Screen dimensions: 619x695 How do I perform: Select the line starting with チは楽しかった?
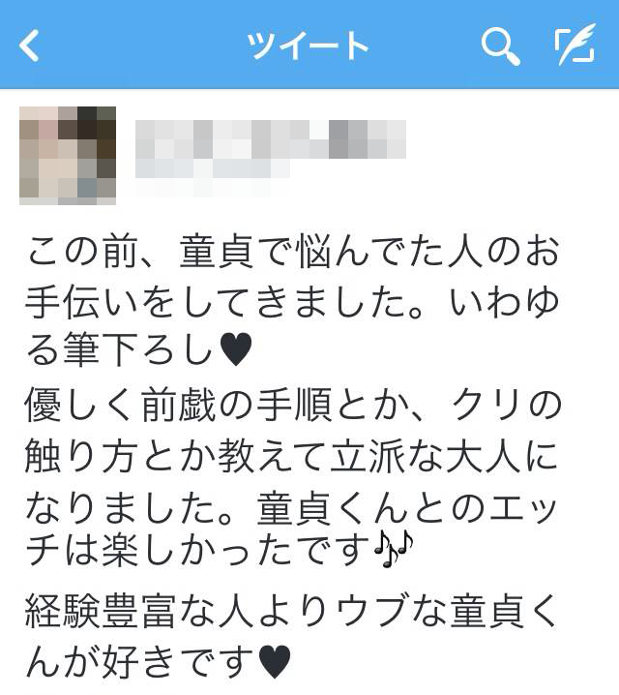point(220,550)
